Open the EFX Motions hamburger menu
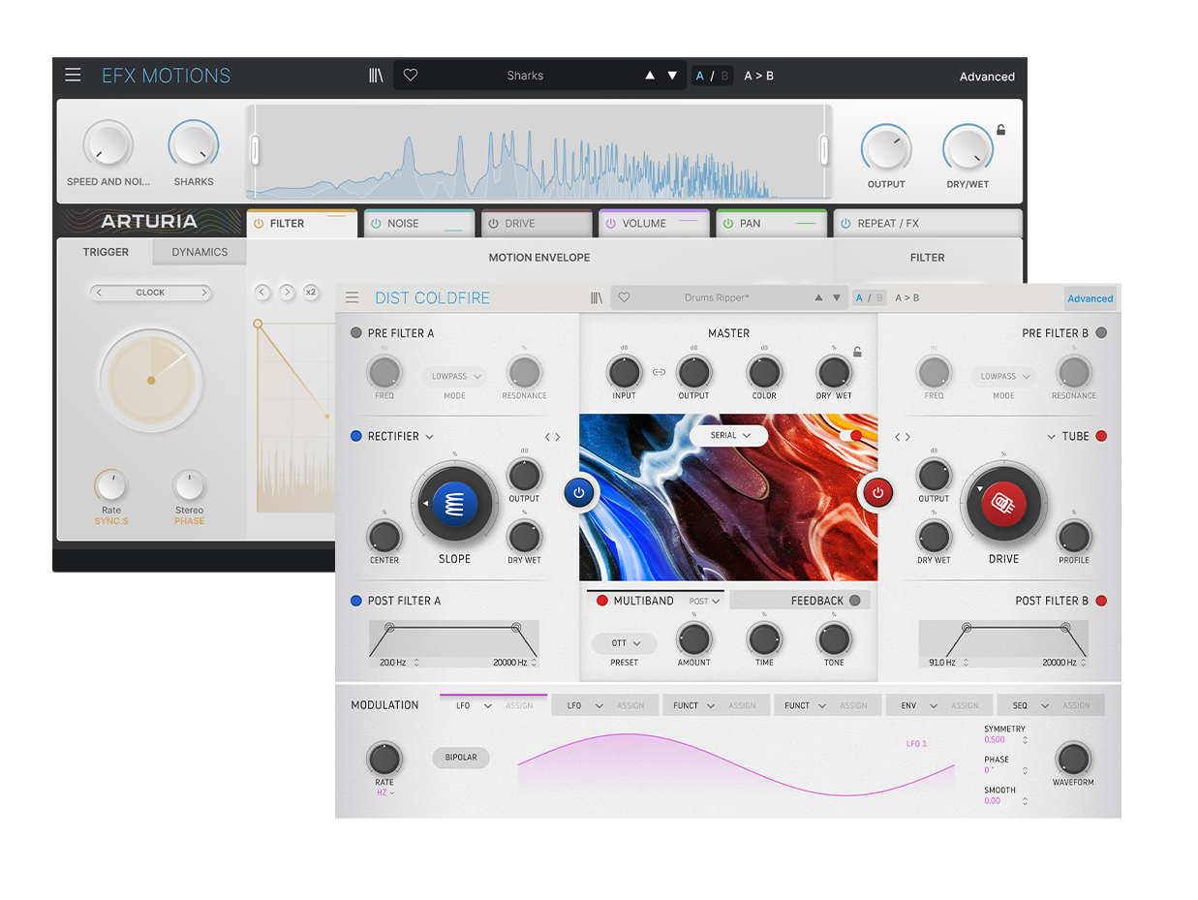The width and height of the screenshot is (1198, 900). (74, 75)
